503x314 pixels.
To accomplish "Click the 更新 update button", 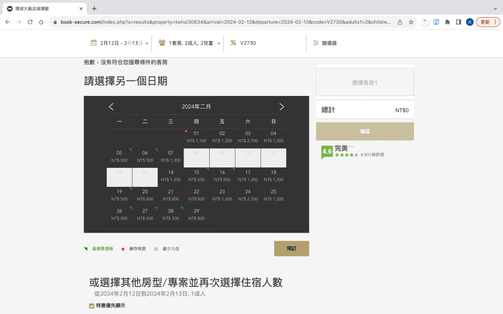I will [x=486, y=22].
